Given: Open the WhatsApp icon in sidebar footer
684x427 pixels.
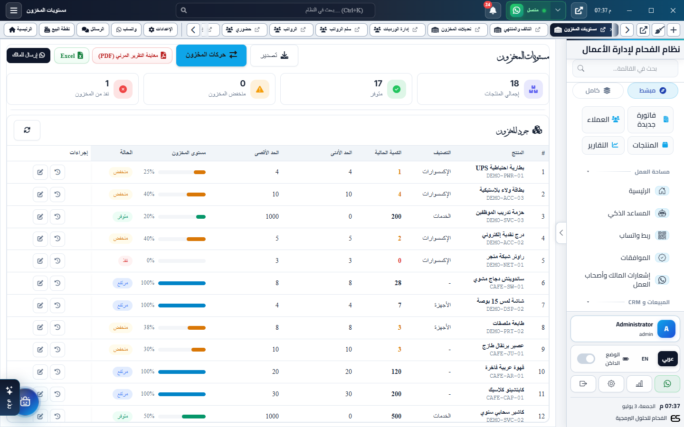Looking at the screenshot, I should pyautogui.click(x=667, y=384).
